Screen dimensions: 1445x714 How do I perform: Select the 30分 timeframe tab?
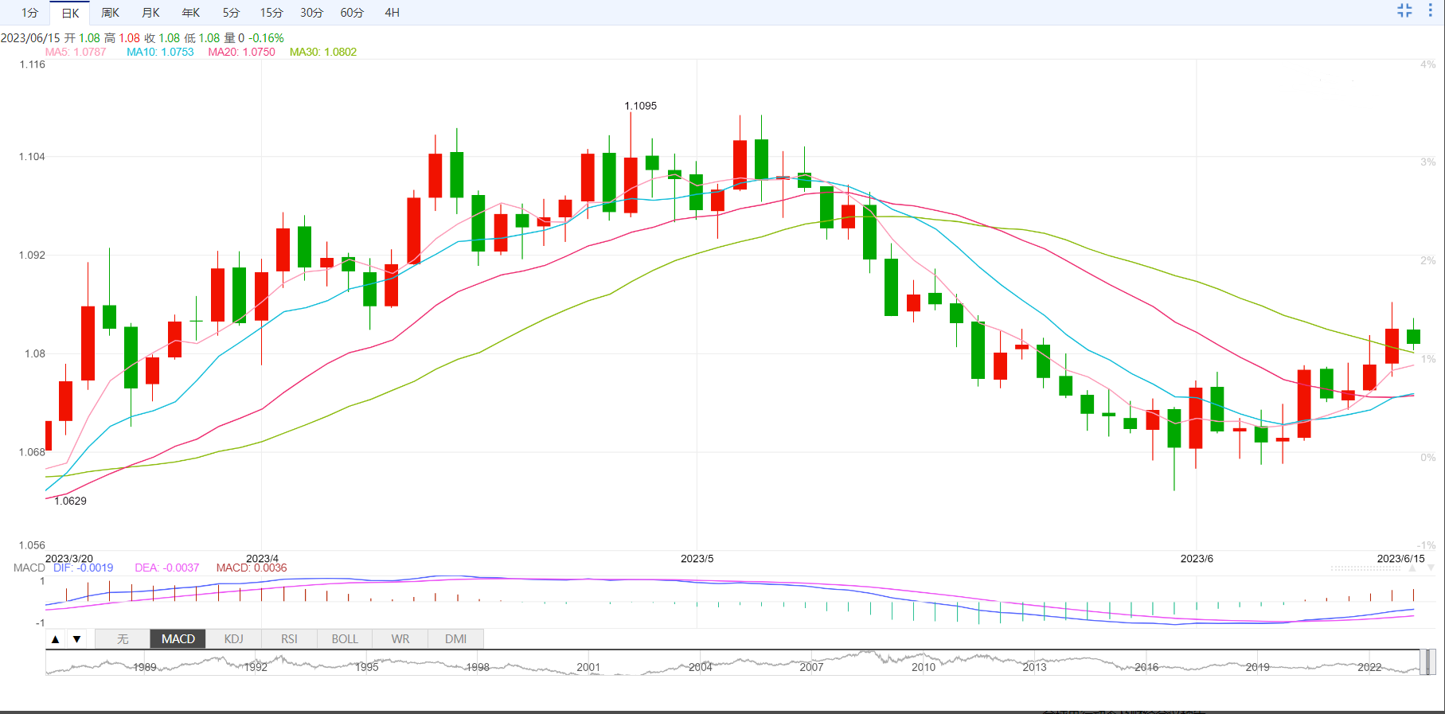tap(312, 13)
